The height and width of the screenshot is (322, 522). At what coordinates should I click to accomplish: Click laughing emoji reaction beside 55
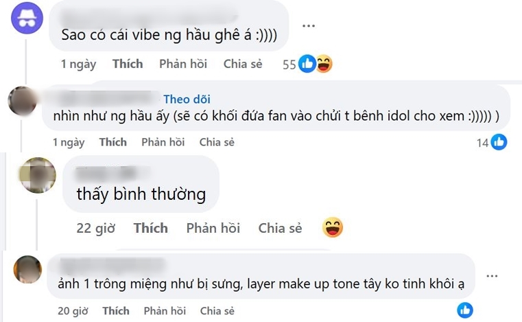click(x=324, y=63)
